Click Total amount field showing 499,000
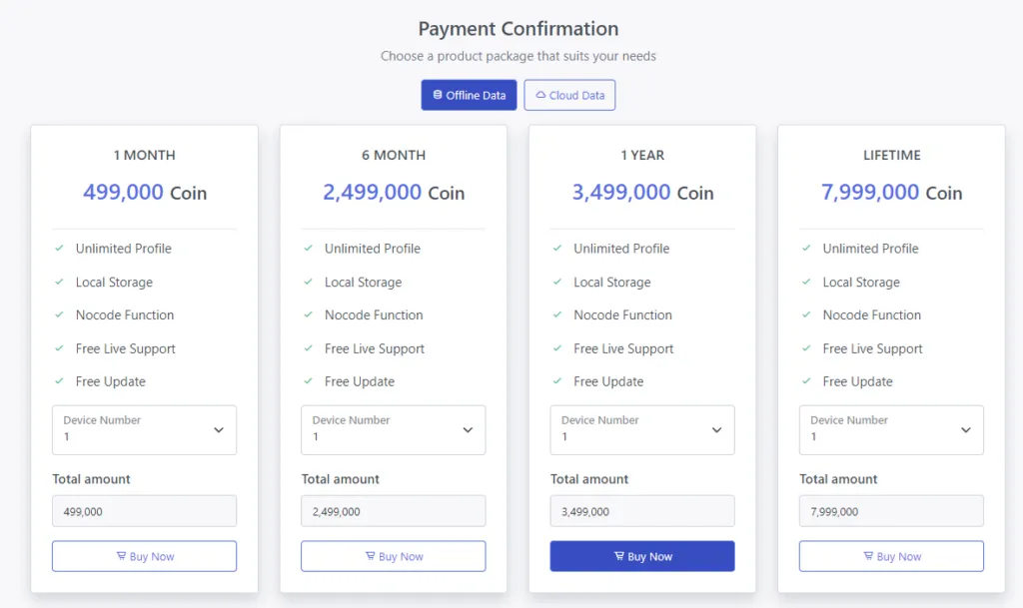Screen dimensions: 1023x608 (144, 511)
